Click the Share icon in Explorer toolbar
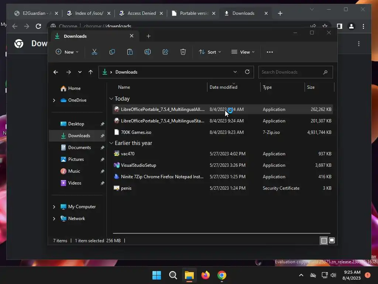 pos(165,52)
